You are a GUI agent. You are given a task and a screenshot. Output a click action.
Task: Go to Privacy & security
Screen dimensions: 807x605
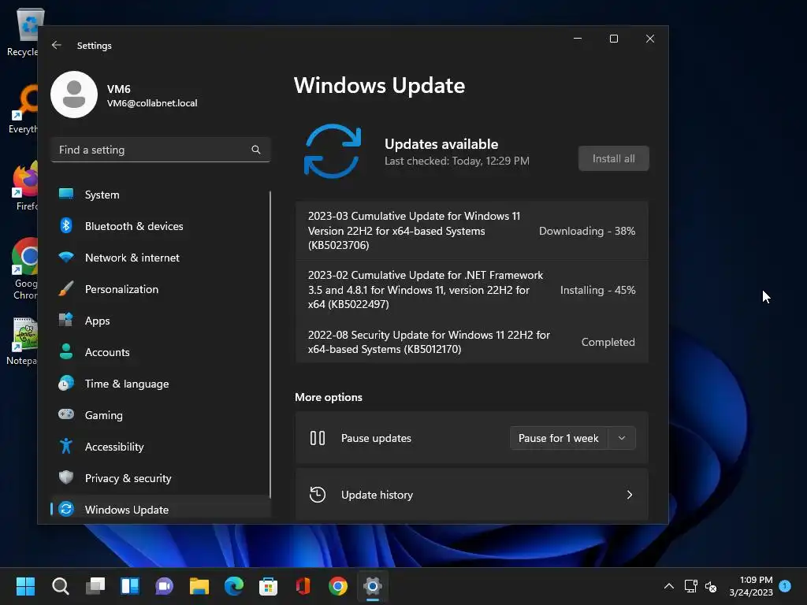tap(161, 478)
